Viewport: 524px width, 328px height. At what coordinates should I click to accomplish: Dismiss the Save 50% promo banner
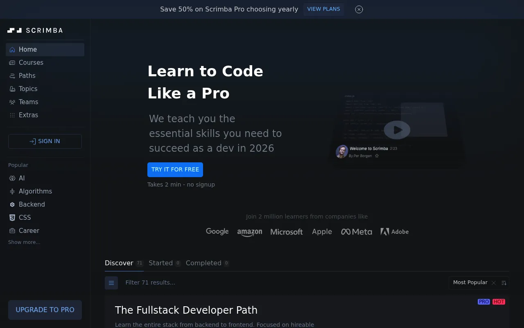(359, 9)
